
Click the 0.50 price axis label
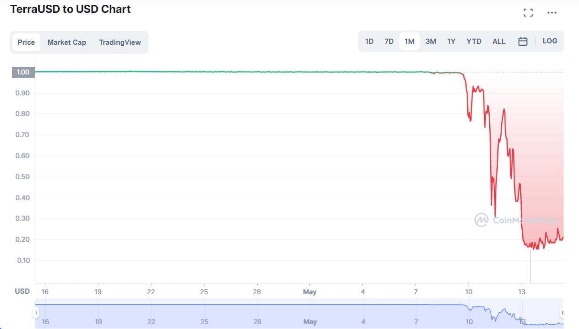22,176
